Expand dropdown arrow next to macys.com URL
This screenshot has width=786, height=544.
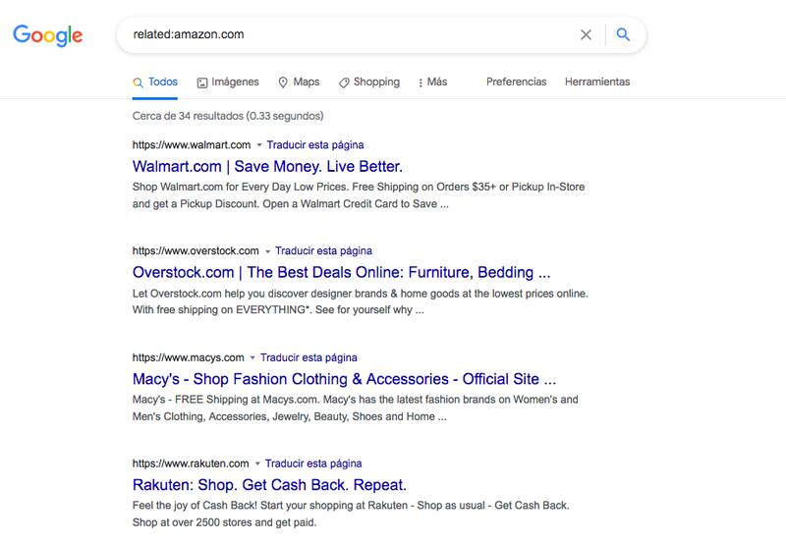[x=253, y=357]
